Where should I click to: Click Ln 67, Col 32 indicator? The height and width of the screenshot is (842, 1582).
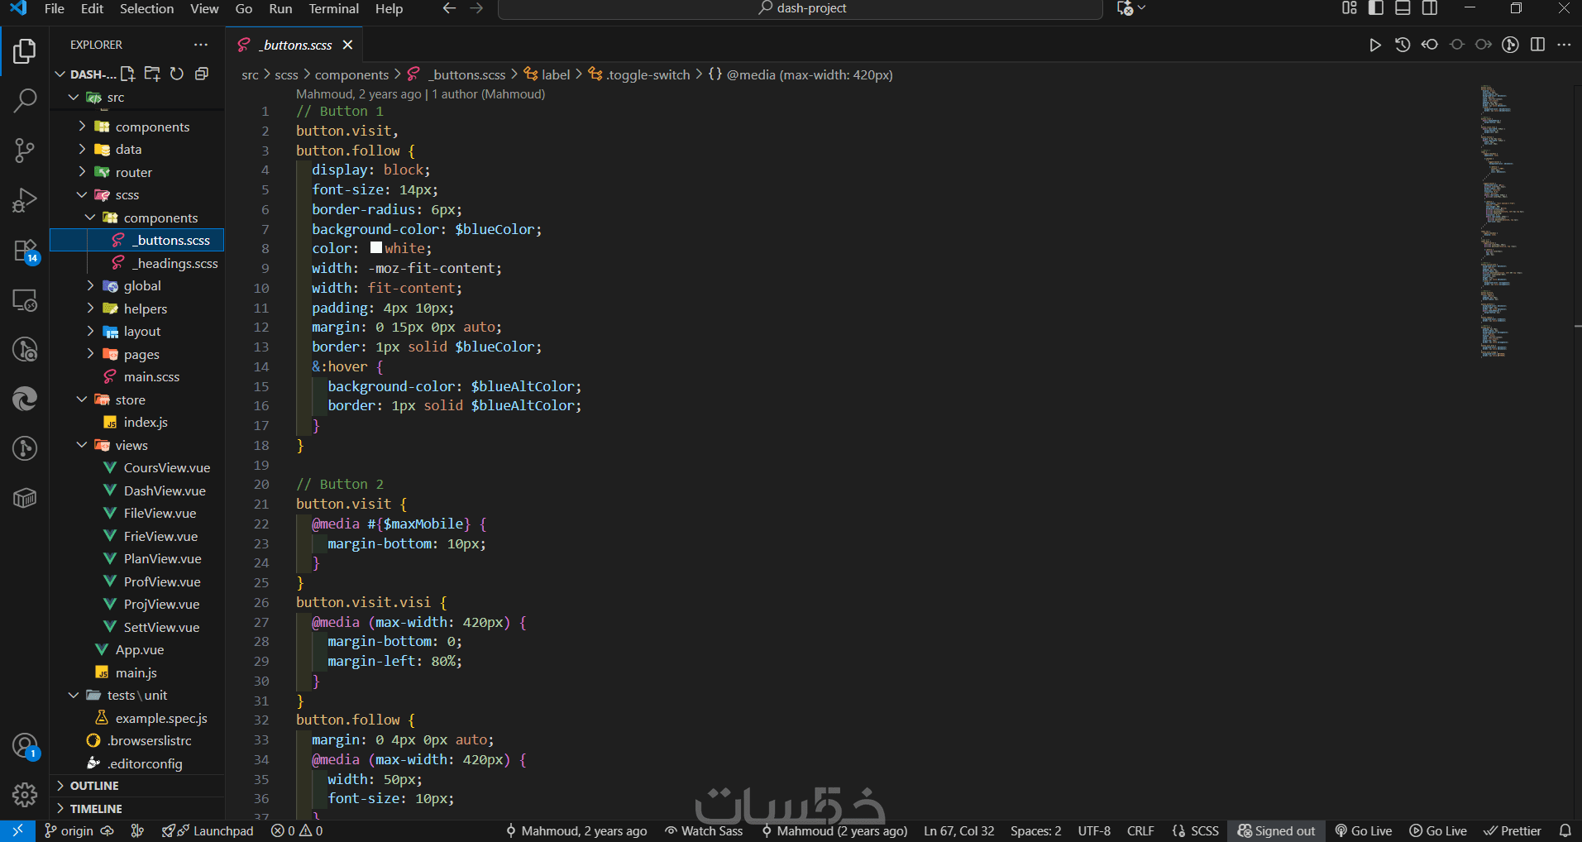958,831
